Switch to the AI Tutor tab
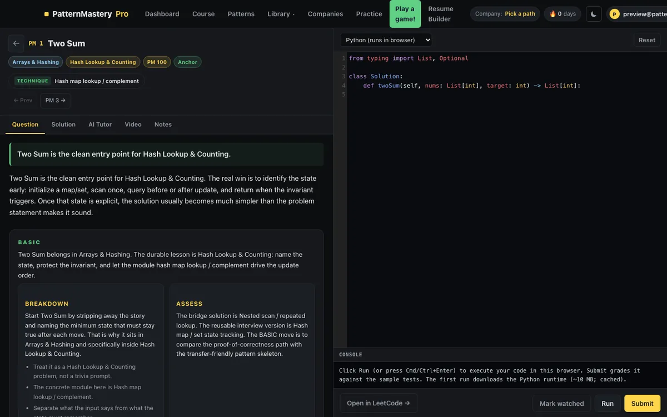667x417 pixels. pos(100,125)
